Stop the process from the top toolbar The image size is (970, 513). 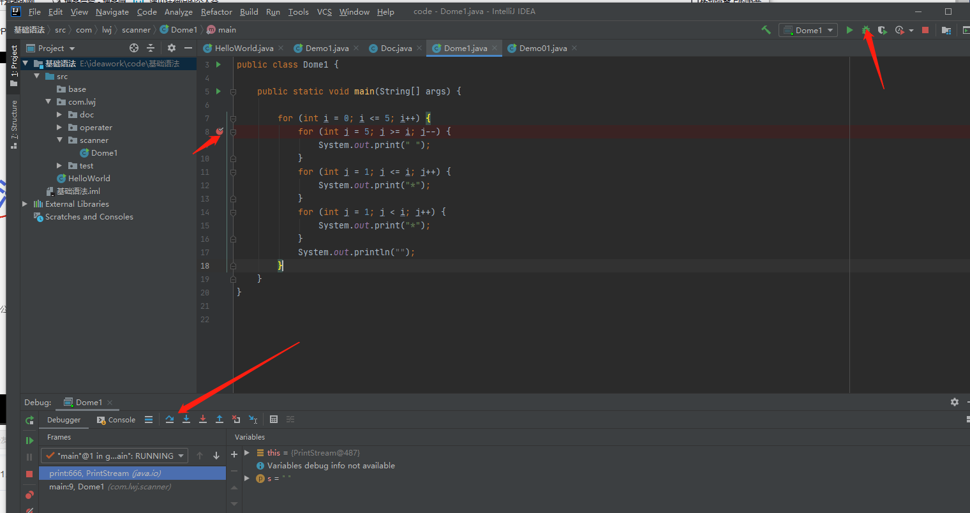click(925, 30)
